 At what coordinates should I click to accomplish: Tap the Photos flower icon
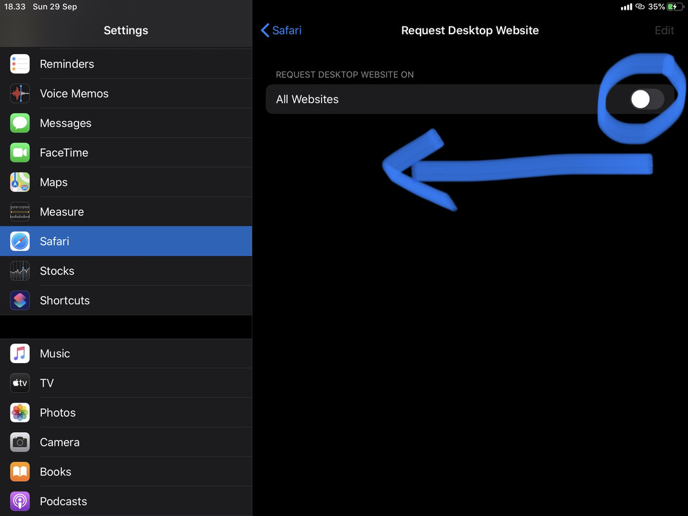point(20,412)
